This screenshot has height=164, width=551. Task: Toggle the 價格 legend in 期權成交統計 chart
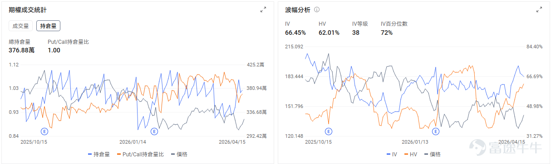(x=179, y=154)
